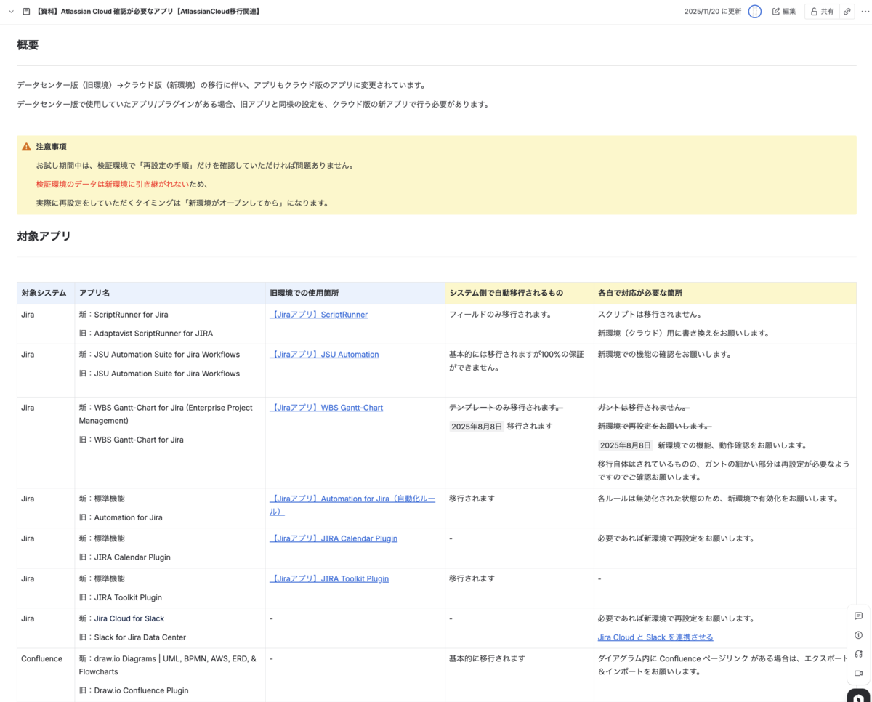Screen dimensions: 872x702
Task: Click the 2025/11/20 に更新 timestamp
Action: [713, 12]
